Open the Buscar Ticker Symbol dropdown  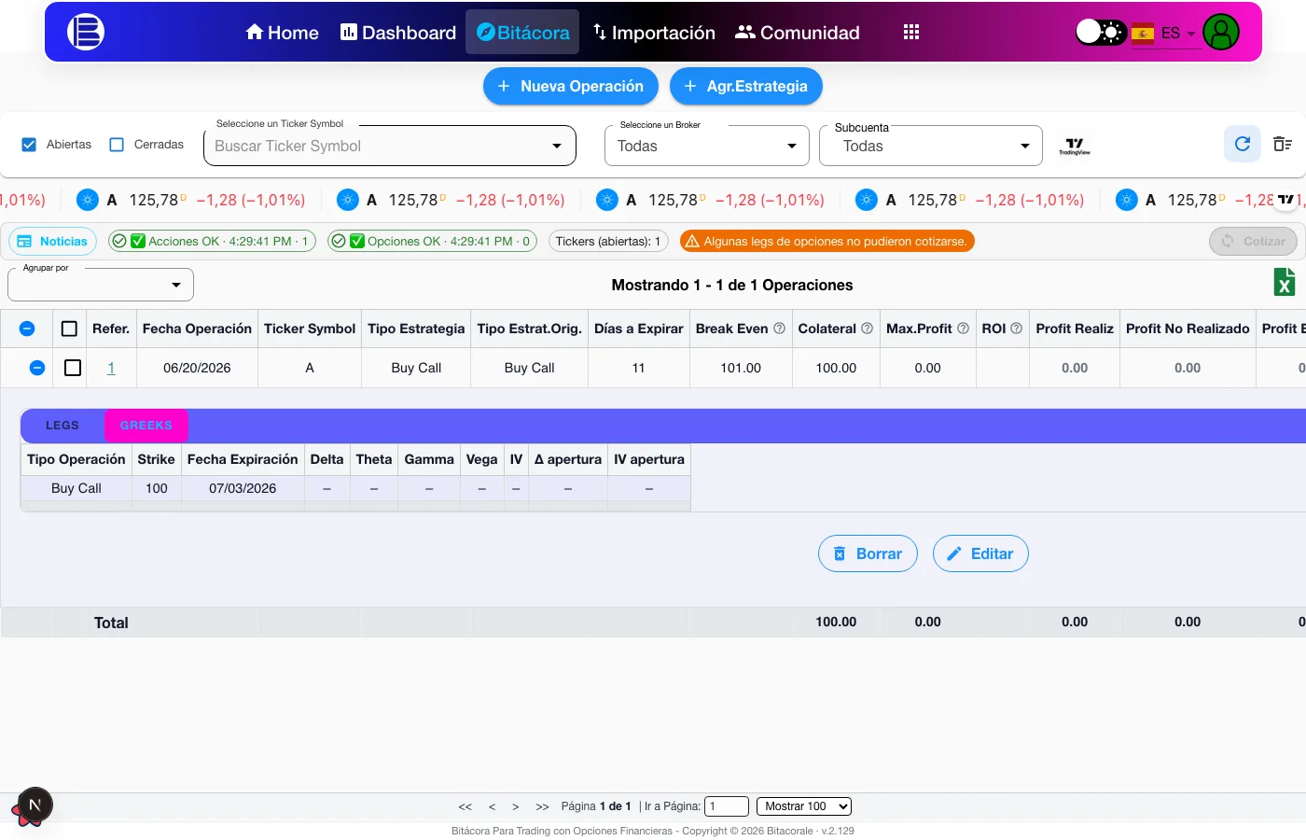pyautogui.click(x=390, y=146)
